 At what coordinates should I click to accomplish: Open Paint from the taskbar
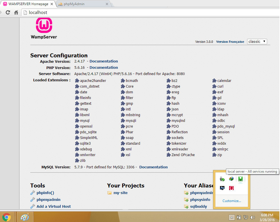point(25,217)
